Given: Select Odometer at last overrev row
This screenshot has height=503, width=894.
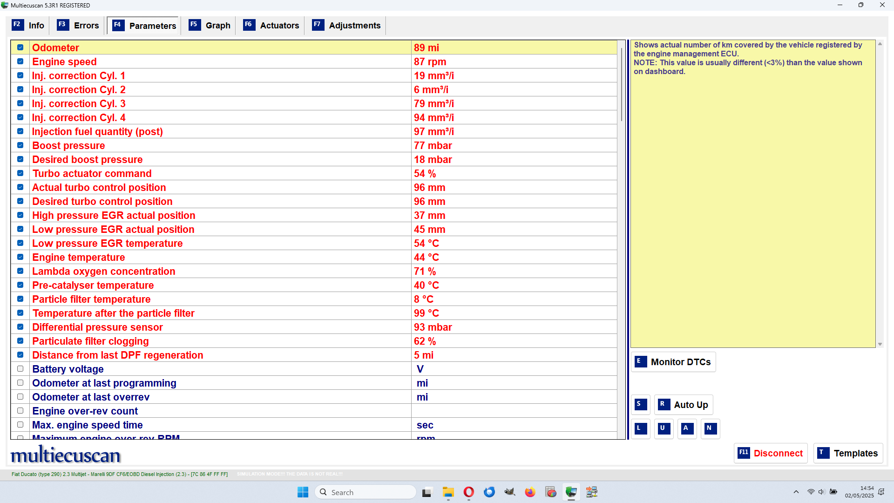Looking at the screenshot, I should click(314, 397).
